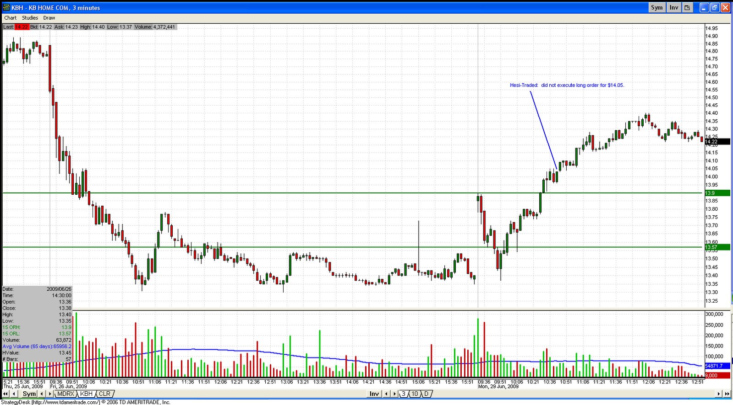The width and height of the screenshot is (733, 405).
Task: Click the 14.22 current price marker
Action: pyautogui.click(x=717, y=142)
